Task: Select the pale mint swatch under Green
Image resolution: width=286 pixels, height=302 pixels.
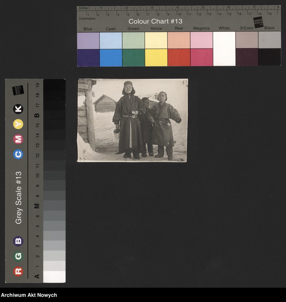Action: pos(134,40)
